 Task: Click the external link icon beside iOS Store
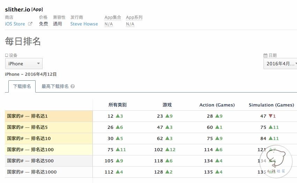tap(30, 24)
